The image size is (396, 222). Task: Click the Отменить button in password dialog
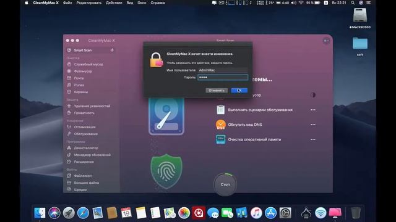(217, 91)
